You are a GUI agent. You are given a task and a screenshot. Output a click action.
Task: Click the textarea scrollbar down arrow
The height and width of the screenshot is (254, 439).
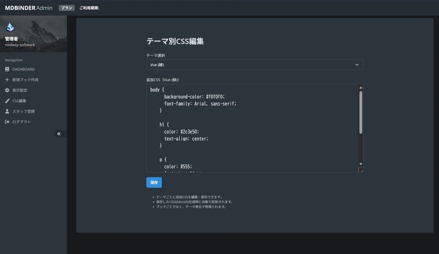(361, 164)
